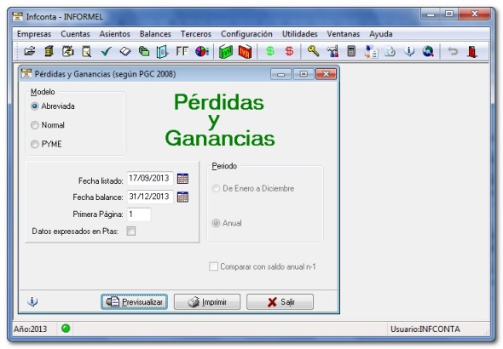
Task: Click the Usuario:INFCONTA status bar entry
Action: point(425,329)
